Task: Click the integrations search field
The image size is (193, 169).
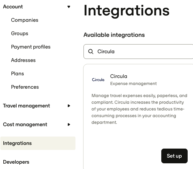Action: (138, 52)
